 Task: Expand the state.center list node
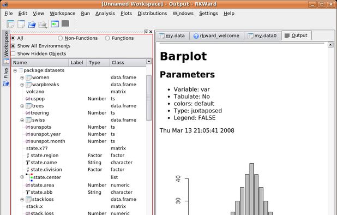tap(22, 177)
